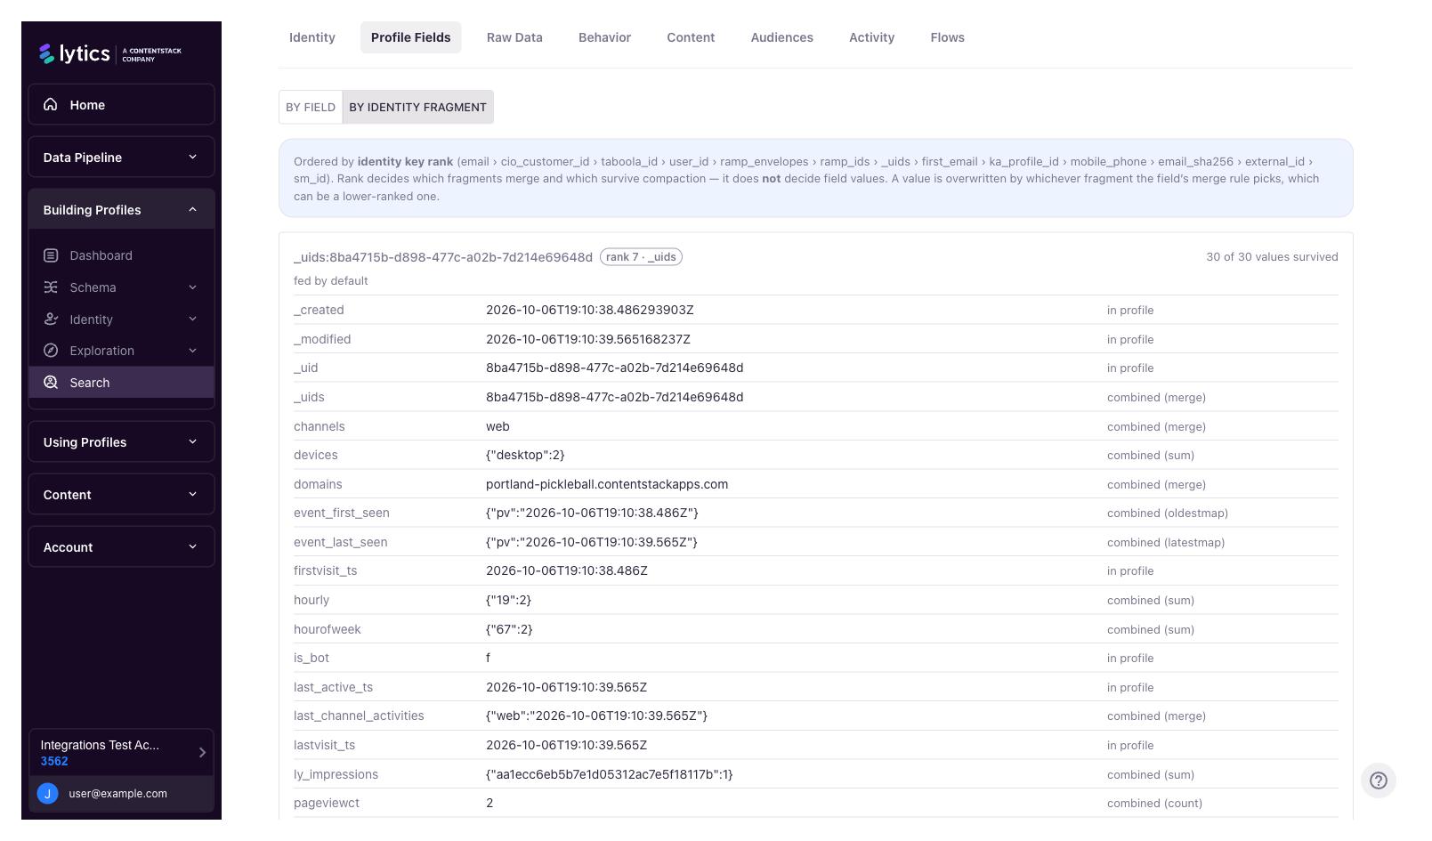The width and height of the screenshot is (1432, 841).
Task: Expand the Account sidebar section
Action: tap(121, 547)
